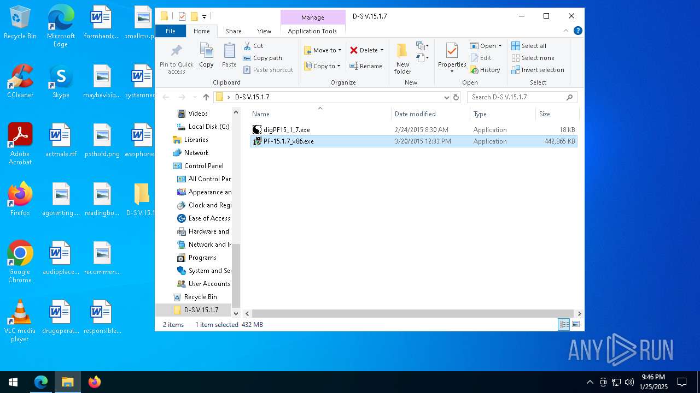Screen dimensions: 700x393
Task: Open Recent locations dropdown arrow
Action: [x=194, y=97]
